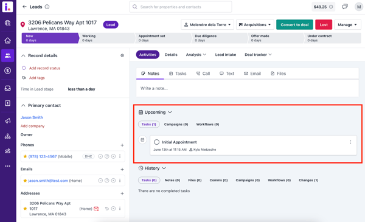Viewport: 365px width, 222px height.
Task: Open the M user avatar
Action: pos(359,7)
